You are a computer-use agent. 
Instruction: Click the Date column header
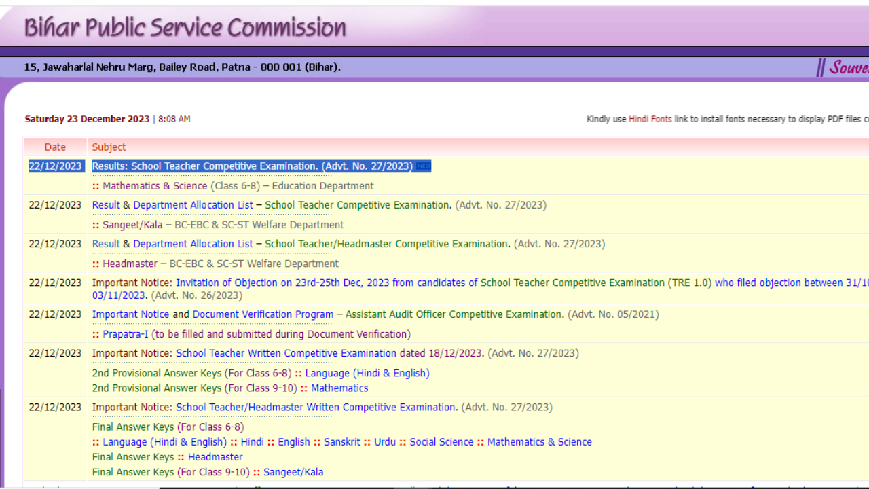pos(55,147)
